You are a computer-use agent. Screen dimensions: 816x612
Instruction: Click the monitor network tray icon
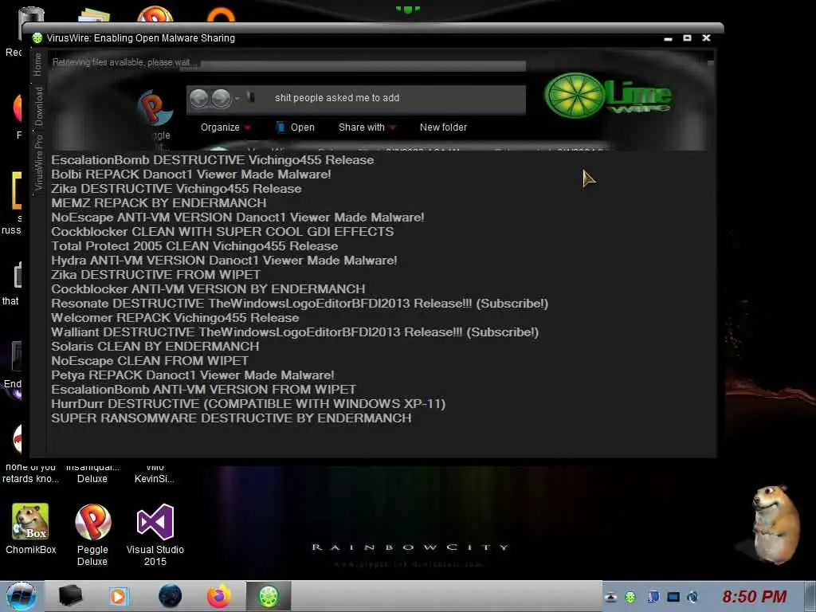(x=673, y=597)
